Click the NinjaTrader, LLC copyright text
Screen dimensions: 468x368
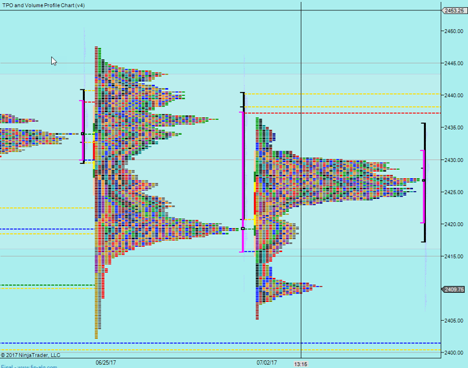[30, 354]
